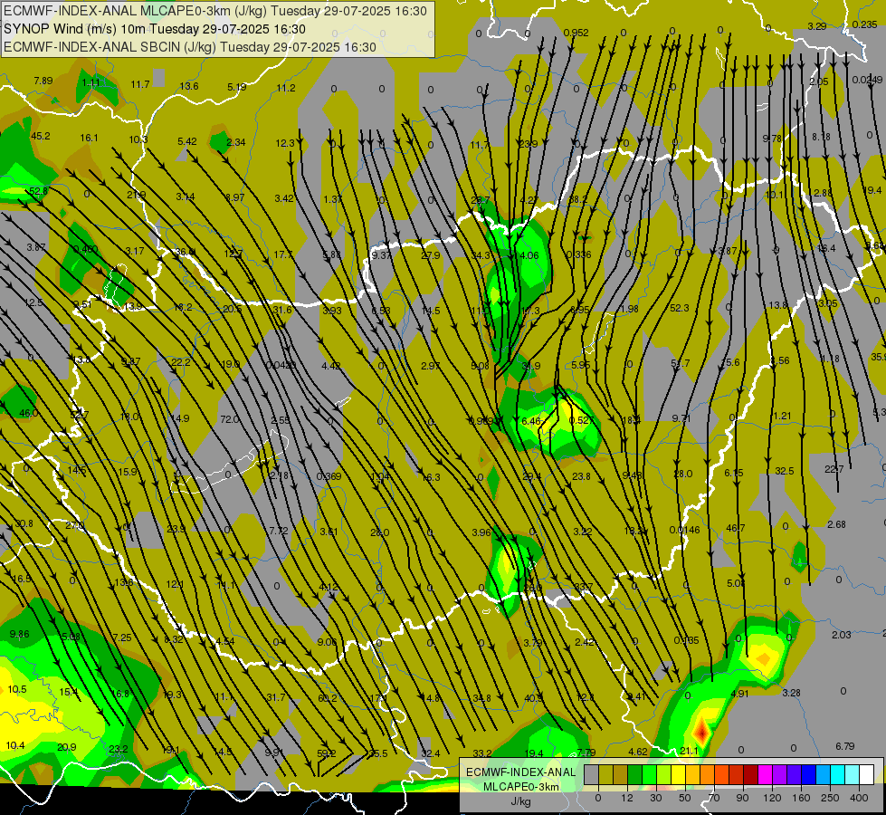Select the map value 59.2

click(x=327, y=753)
